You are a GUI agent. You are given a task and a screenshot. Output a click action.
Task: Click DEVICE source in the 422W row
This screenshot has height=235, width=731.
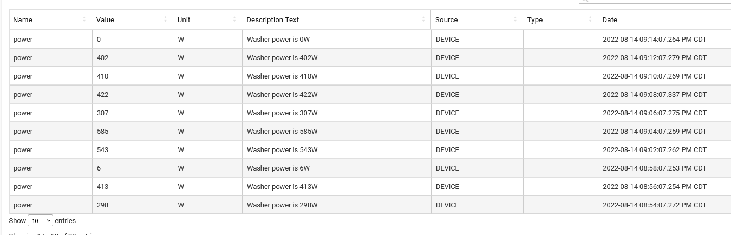447,95
